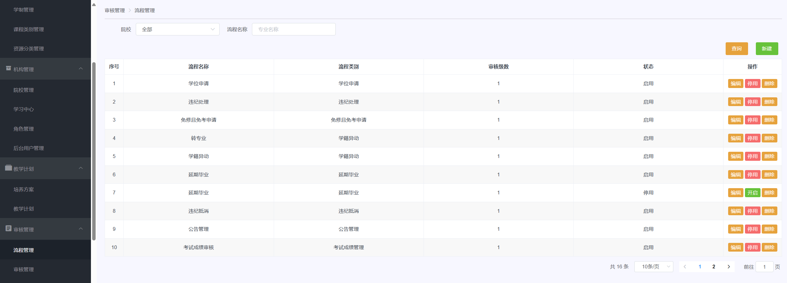Open 资源分类管理 in the sidebar
Viewport: 787px width, 283px height.
pyautogui.click(x=29, y=49)
